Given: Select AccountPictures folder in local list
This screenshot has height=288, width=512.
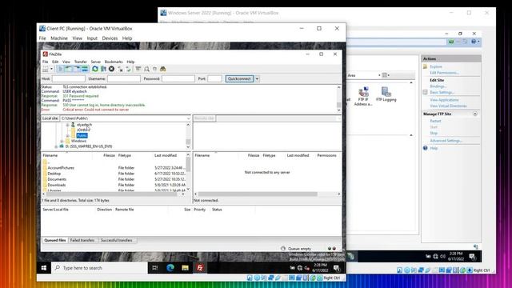Looking at the screenshot, I should [61, 168].
